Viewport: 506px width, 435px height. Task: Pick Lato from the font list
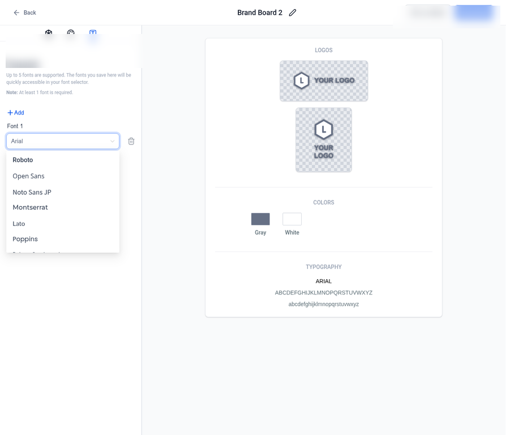pos(63,224)
